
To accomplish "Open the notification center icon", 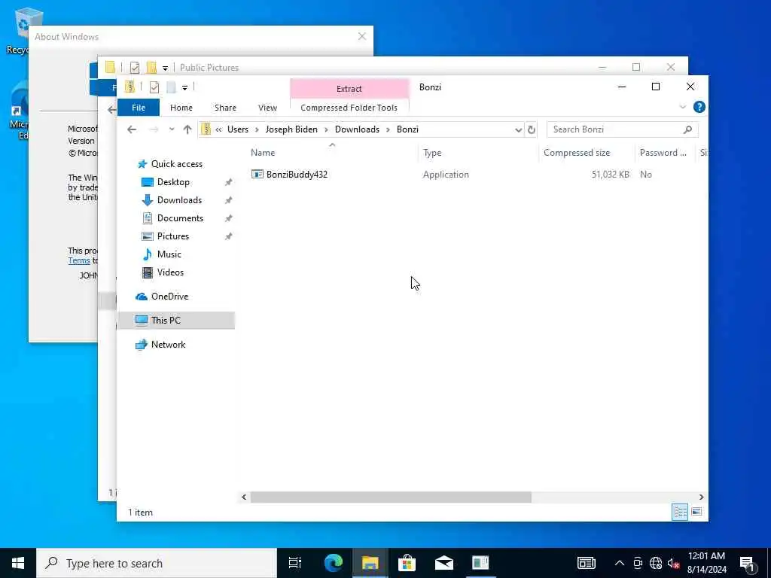I will pos(747,563).
